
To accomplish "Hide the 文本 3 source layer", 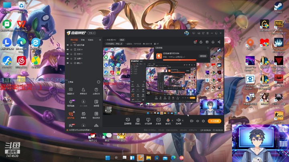I will click(68, 54).
